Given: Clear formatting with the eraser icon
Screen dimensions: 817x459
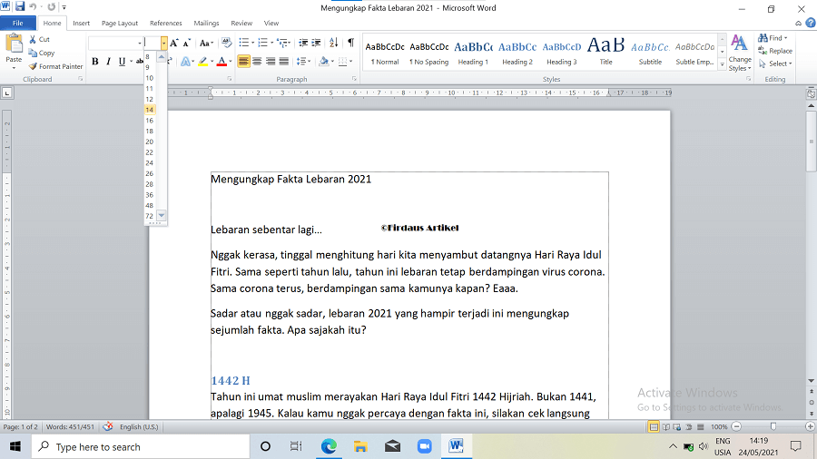Looking at the screenshot, I should pyautogui.click(x=226, y=43).
